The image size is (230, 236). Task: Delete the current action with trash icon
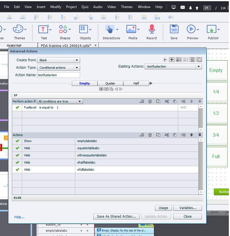192,60
